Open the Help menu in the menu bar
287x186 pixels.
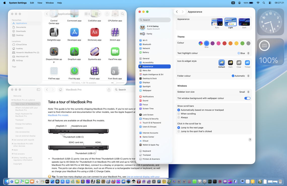[x=59, y=3]
